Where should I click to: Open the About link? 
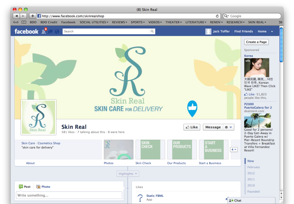(x=30, y=163)
